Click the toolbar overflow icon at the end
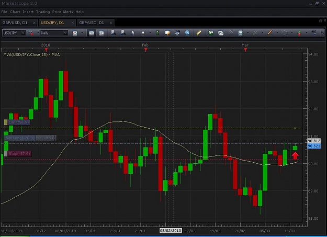Viewport: 327px width, 237px height. click(322, 33)
